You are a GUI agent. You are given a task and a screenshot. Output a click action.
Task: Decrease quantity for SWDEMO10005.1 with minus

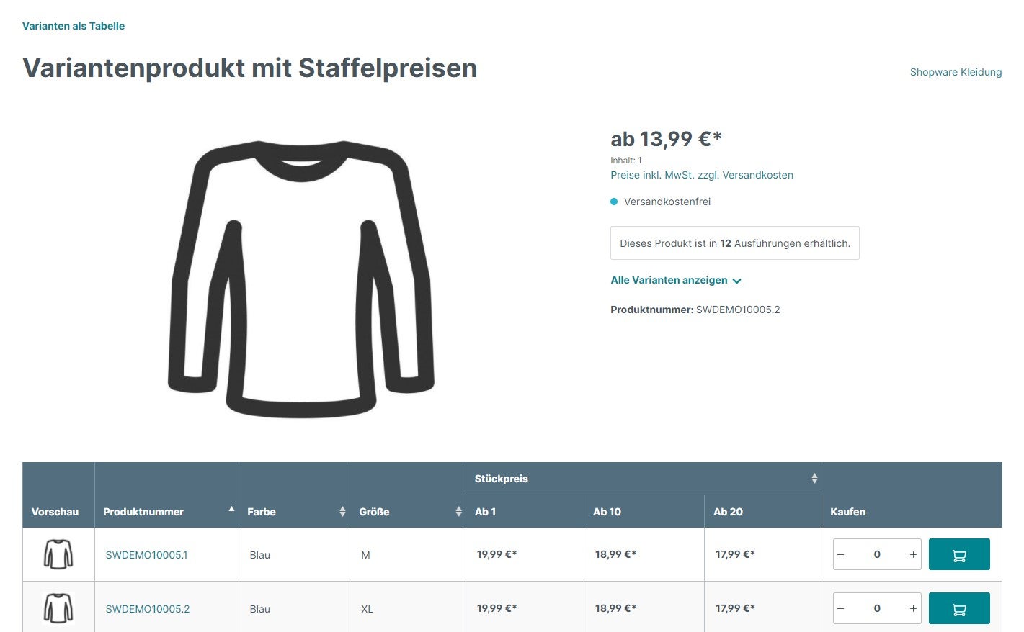[x=841, y=554]
